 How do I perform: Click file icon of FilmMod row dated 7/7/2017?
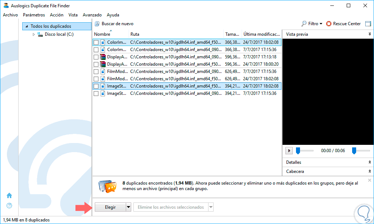pos(103,72)
